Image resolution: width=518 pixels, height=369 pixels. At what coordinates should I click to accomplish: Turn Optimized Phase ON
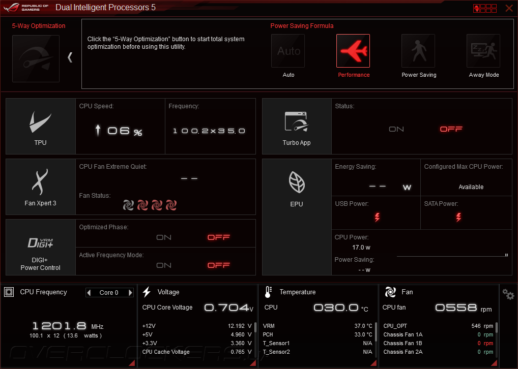click(x=164, y=237)
